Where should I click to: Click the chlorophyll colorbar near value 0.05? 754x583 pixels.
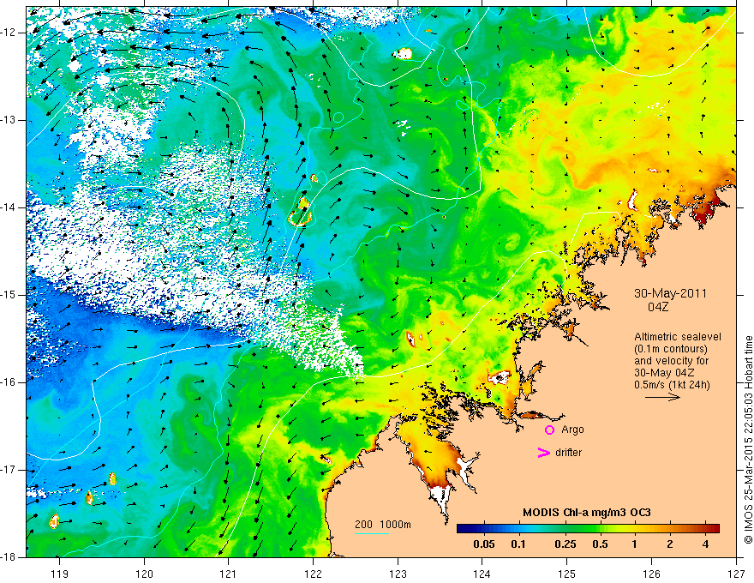tap(484, 528)
